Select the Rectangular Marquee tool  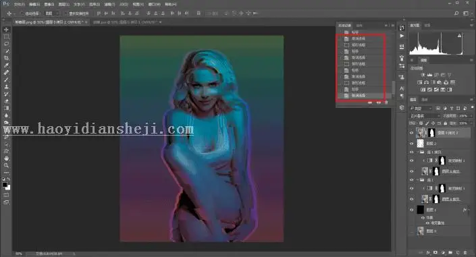coord(6,36)
